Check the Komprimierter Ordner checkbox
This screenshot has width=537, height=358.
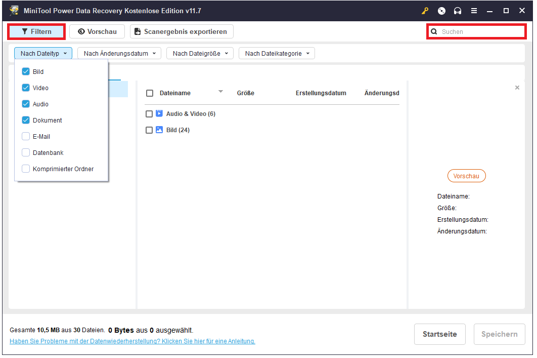click(x=26, y=169)
